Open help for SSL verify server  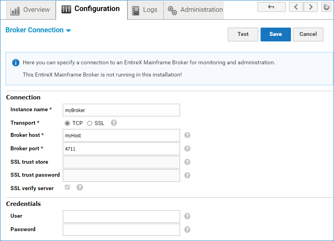point(80,187)
